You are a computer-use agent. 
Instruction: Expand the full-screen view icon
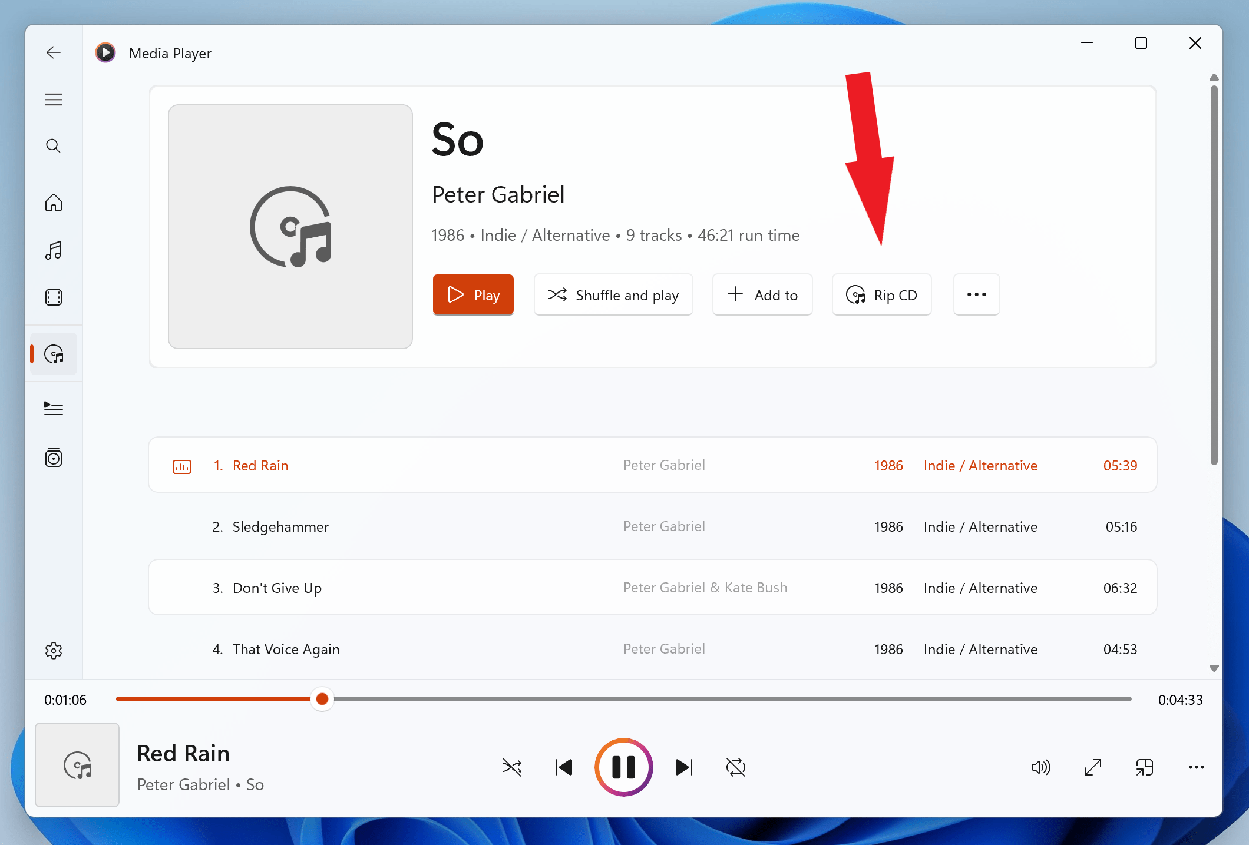tap(1092, 767)
